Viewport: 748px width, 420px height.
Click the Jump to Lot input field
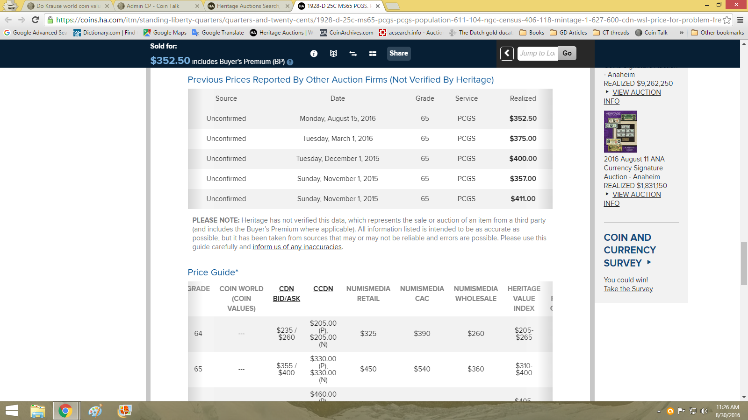click(537, 53)
